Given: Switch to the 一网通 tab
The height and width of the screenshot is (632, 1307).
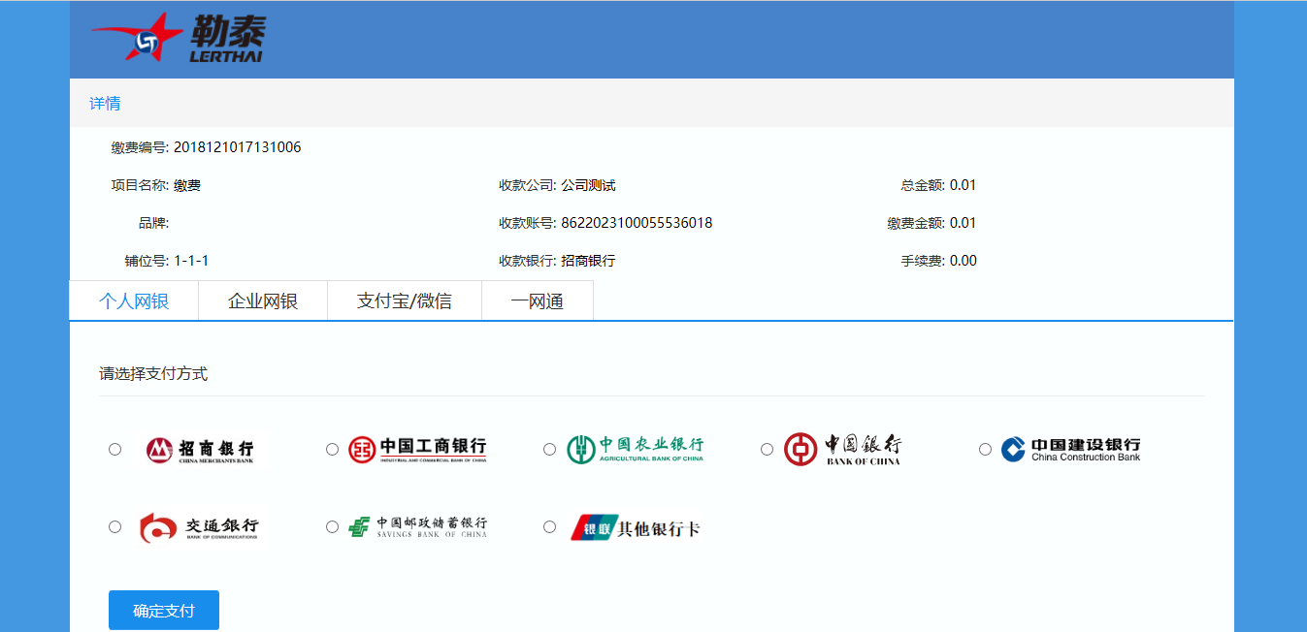Looking at the screenshot, I should coord(538,301).
